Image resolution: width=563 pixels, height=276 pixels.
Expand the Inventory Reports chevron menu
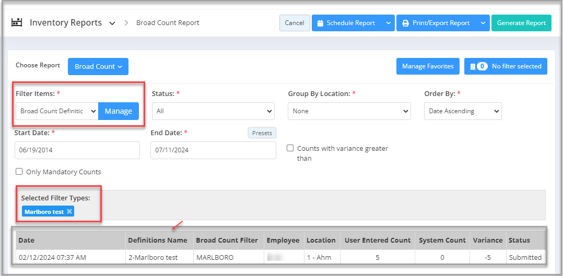pos(112,23)
